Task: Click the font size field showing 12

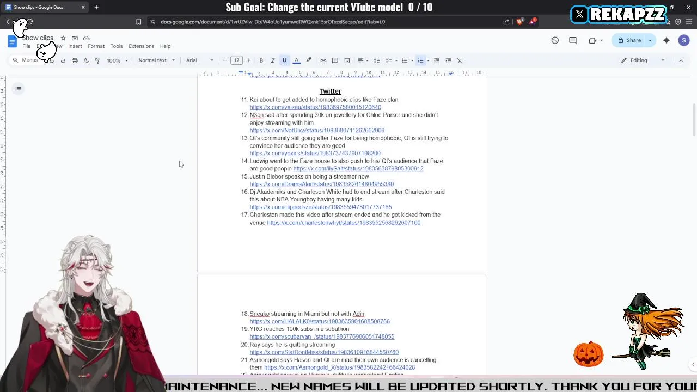Action: pos(236,60)
